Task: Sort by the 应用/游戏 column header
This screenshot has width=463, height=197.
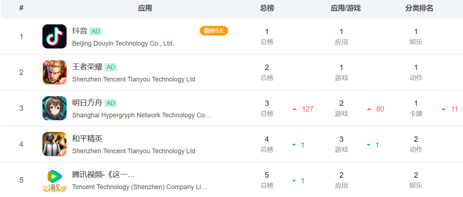Action: tap(346, 8)
